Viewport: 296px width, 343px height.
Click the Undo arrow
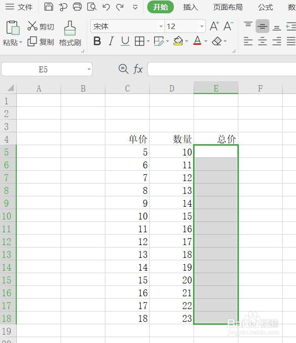point(106,7)
